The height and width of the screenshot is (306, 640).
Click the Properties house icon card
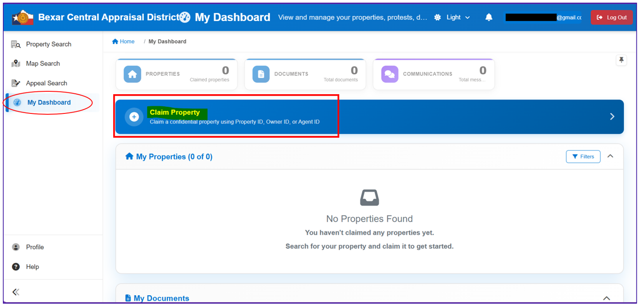click(x=133, y=74)
